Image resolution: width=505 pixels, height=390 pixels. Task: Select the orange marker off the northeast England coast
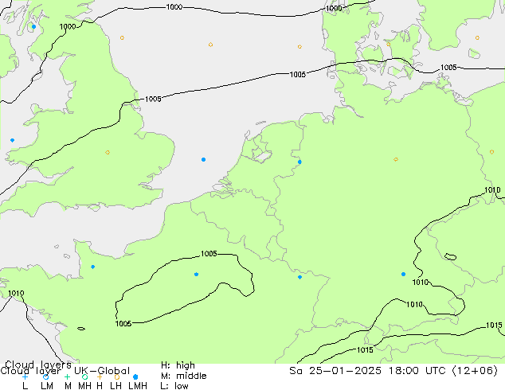122,37
